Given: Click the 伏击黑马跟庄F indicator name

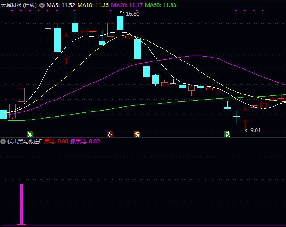Looking at the screenshot, I should (24, 141).
